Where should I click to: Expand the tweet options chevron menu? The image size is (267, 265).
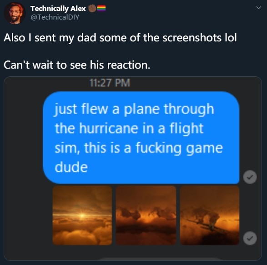259,8
